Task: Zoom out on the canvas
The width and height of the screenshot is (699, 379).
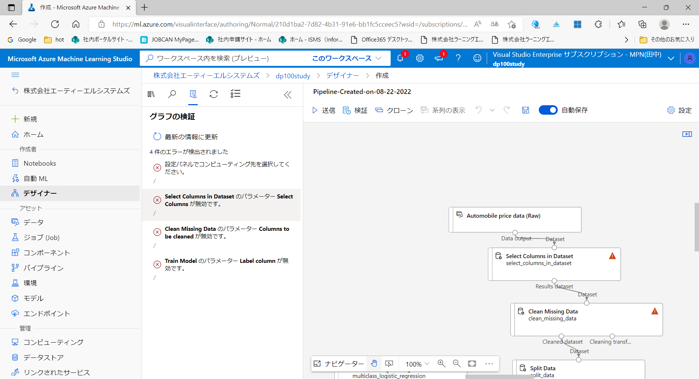Action: [457, 364]
